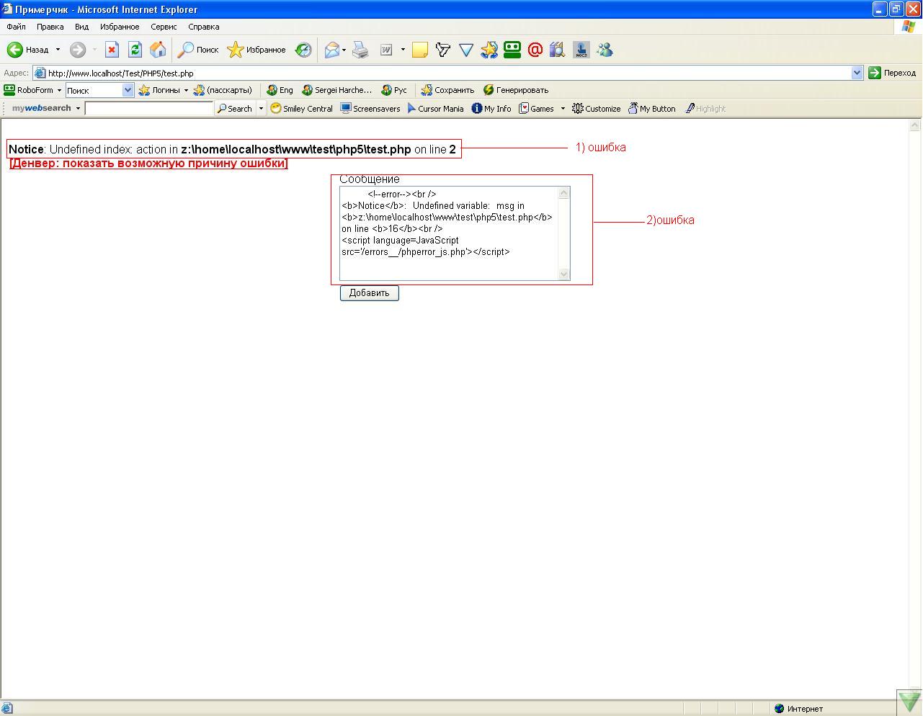This screenshot has width=923, height=716.
Task: Click Генерировать in the RoboForm toolbar
Action: [516, 90]
